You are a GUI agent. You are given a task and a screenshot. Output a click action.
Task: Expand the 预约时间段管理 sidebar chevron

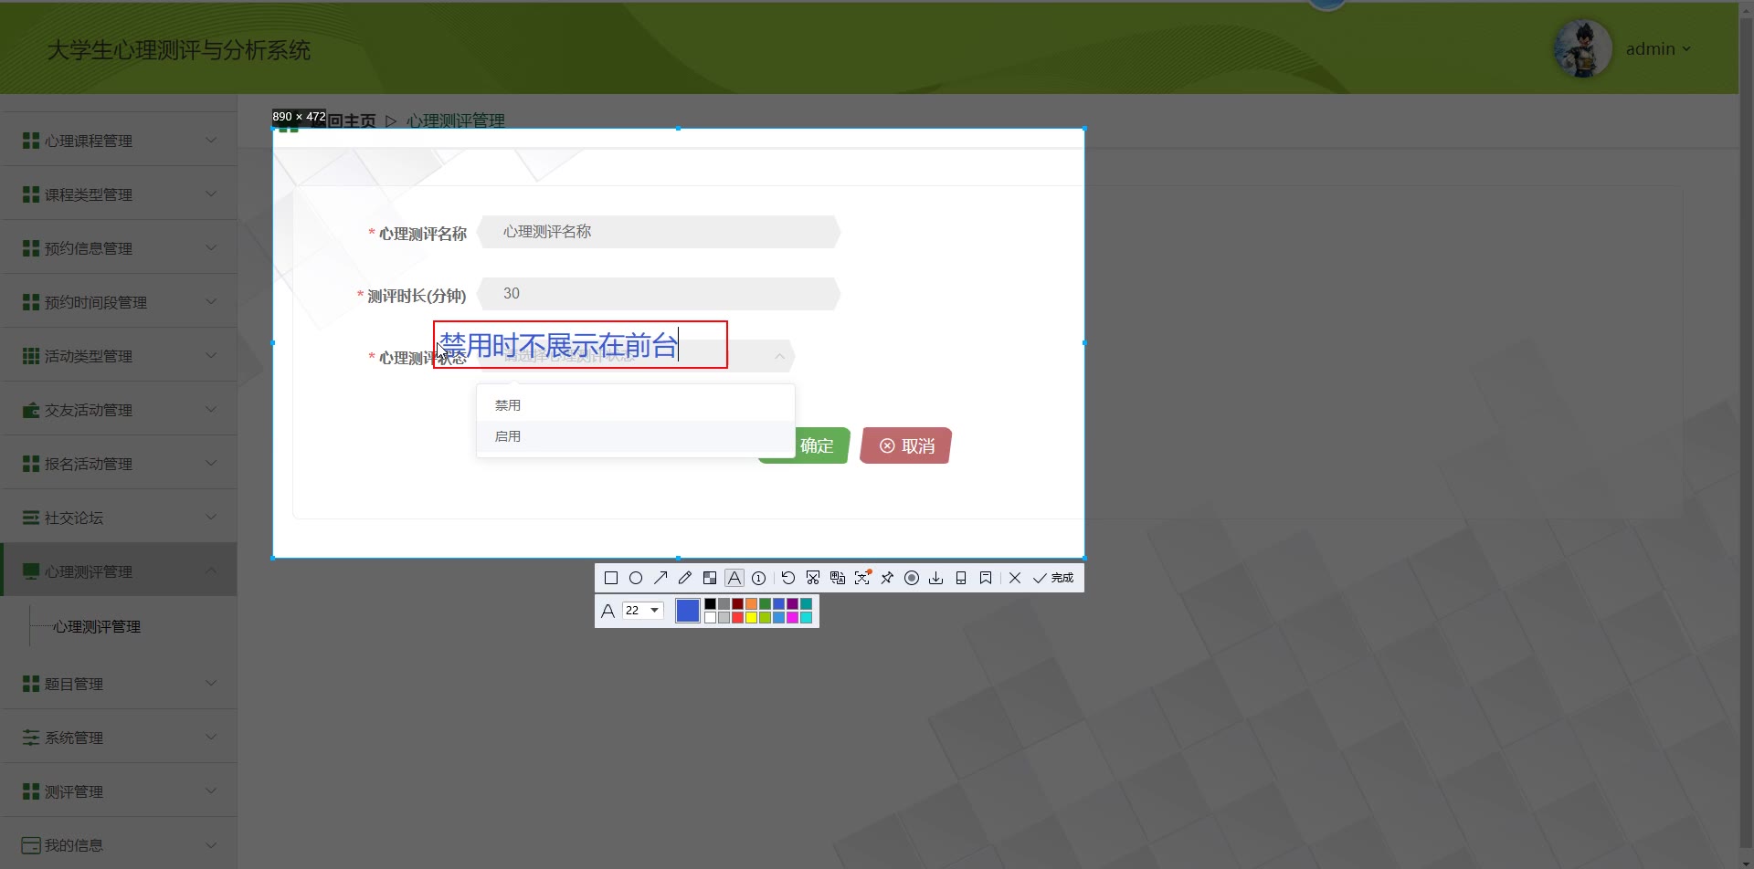[211, 302]
